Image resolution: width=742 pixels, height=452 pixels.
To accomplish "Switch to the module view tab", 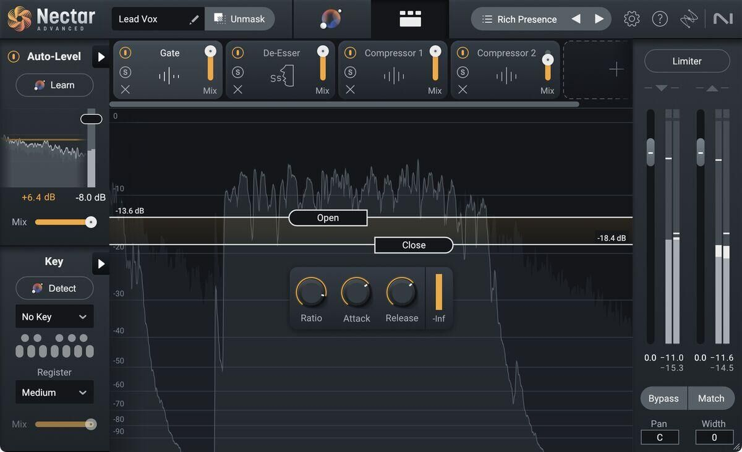I will 410,19.
